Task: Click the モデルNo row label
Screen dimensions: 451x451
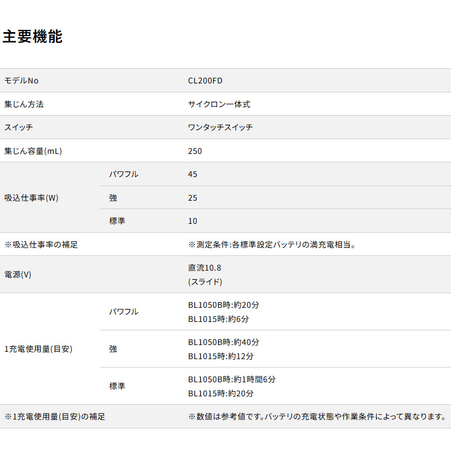Action: tap(21, 81)
